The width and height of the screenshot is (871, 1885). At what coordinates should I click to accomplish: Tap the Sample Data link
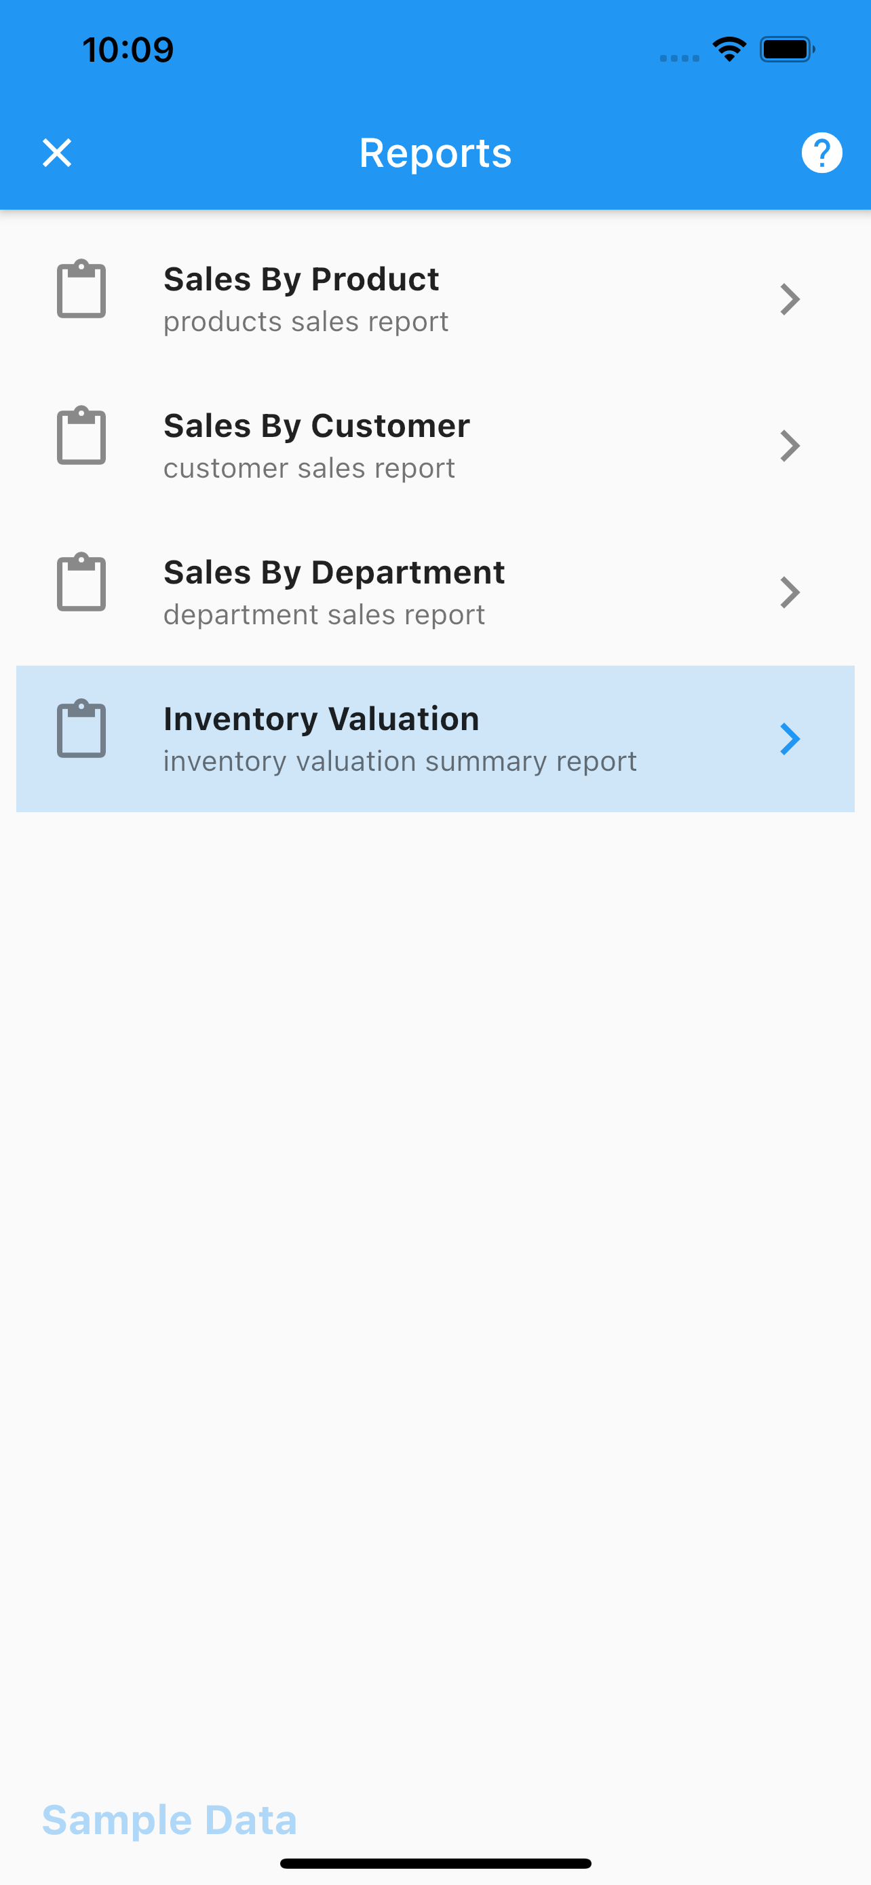(x=169, y=1820)
